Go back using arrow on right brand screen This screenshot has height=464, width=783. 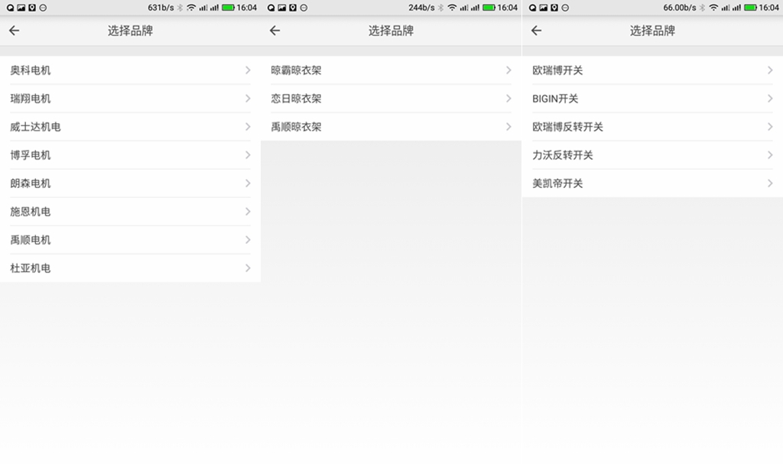pos(536,31)
